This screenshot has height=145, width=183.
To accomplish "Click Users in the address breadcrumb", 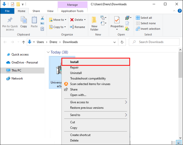I will (x=40, y=42).
